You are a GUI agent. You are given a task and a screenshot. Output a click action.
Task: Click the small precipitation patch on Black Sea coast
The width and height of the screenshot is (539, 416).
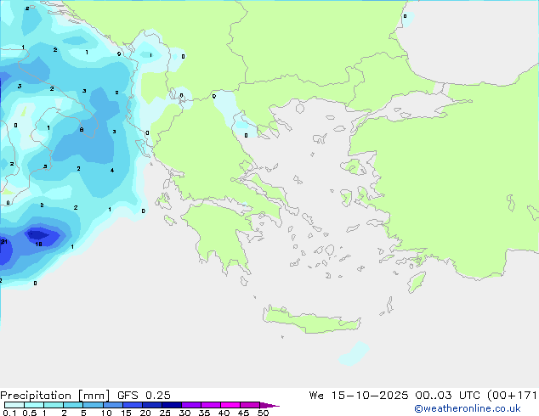(408, 20)
